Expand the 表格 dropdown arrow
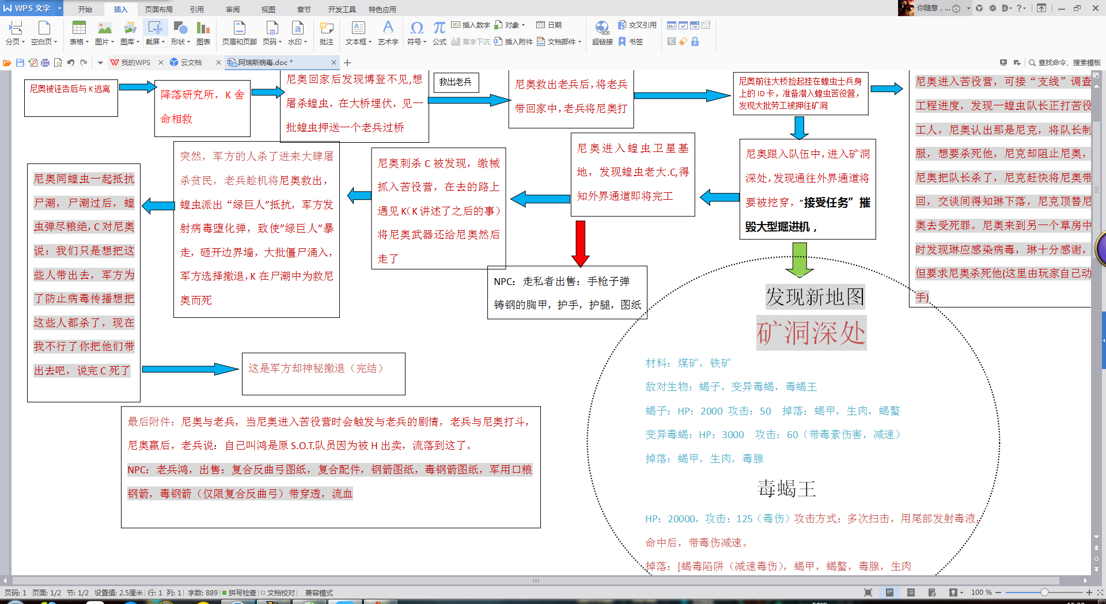Screen dimensions: 1106x604 click(88, 42)
